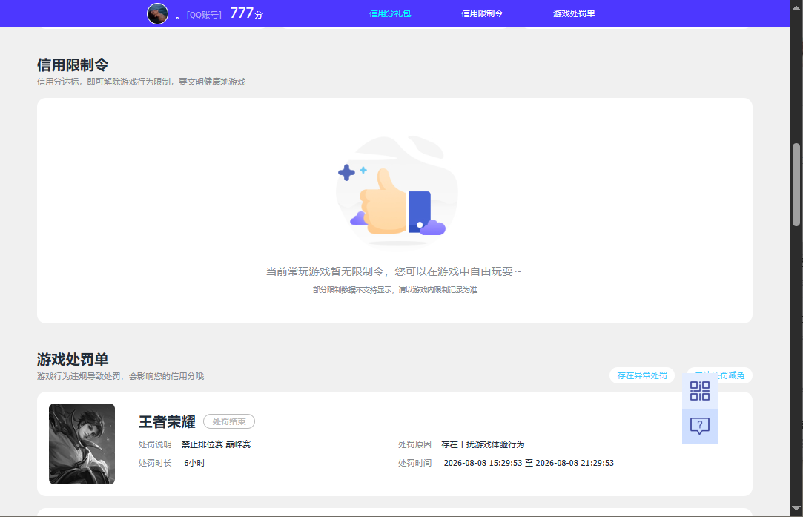Viewport: 803px width, 517px height.
Task: Switch to the 信用分礼包 tab
Action: click(390, 14)
